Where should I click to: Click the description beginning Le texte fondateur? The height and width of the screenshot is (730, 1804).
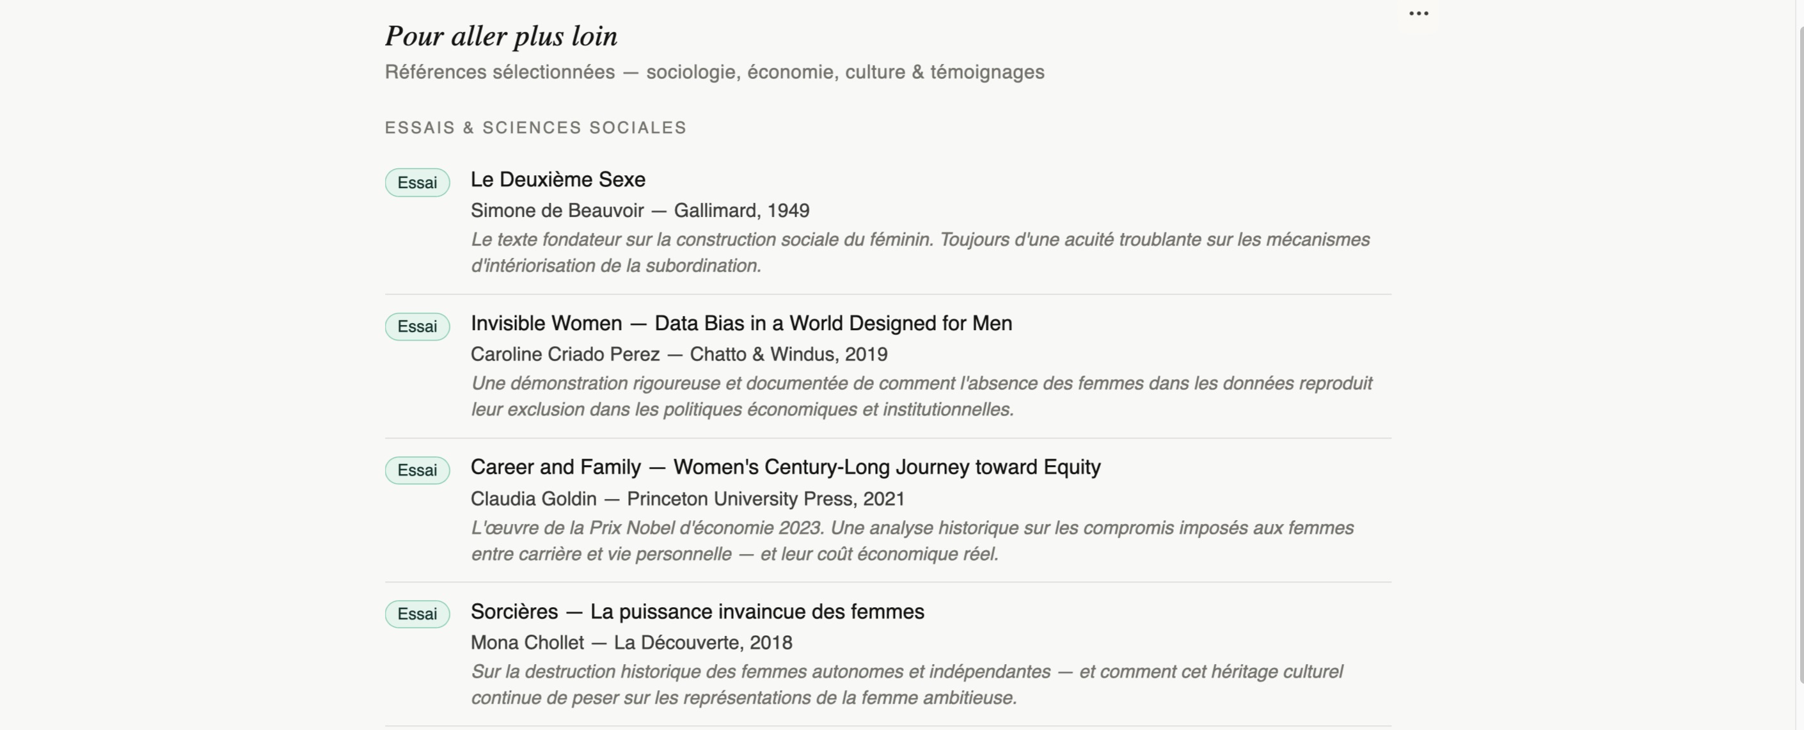tap(920, 252)
